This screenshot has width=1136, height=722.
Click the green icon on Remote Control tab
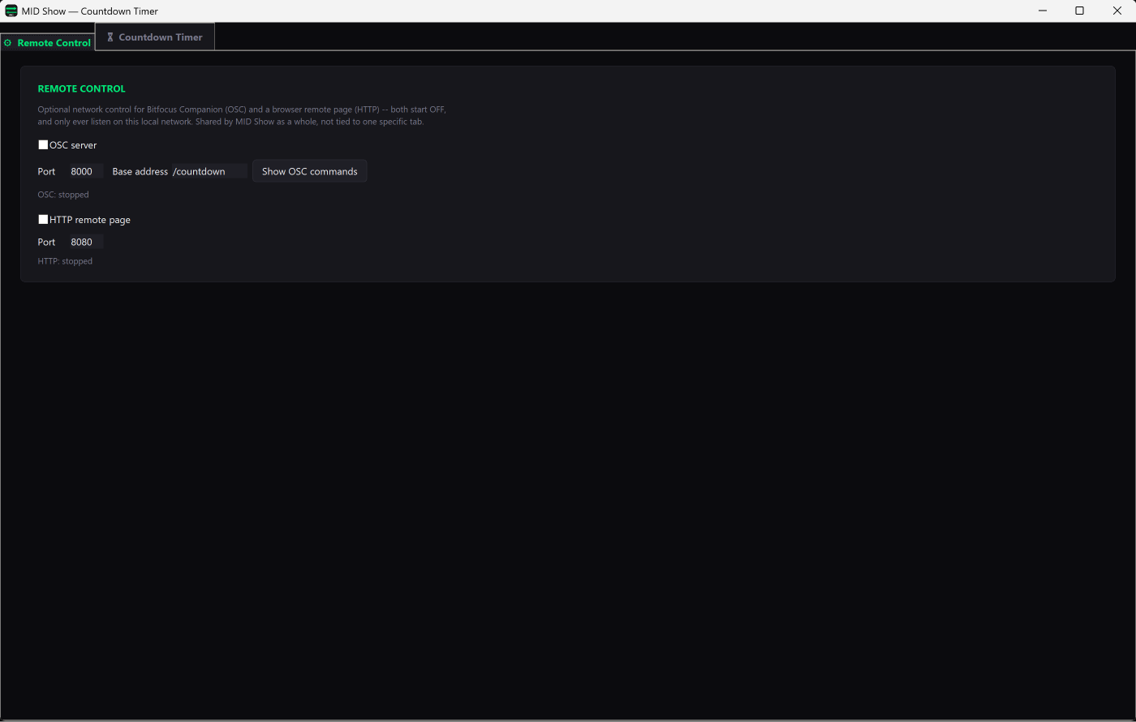coord(8,43)
